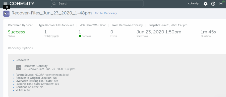Click Job DemoVM-Oscar text
This screenshot has width=226, height=97.
coord(93,25)
